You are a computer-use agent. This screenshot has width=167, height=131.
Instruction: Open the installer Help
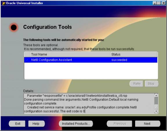click(37, 124)
